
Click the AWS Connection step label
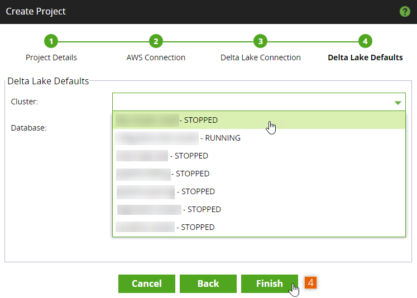coord(156,57)
